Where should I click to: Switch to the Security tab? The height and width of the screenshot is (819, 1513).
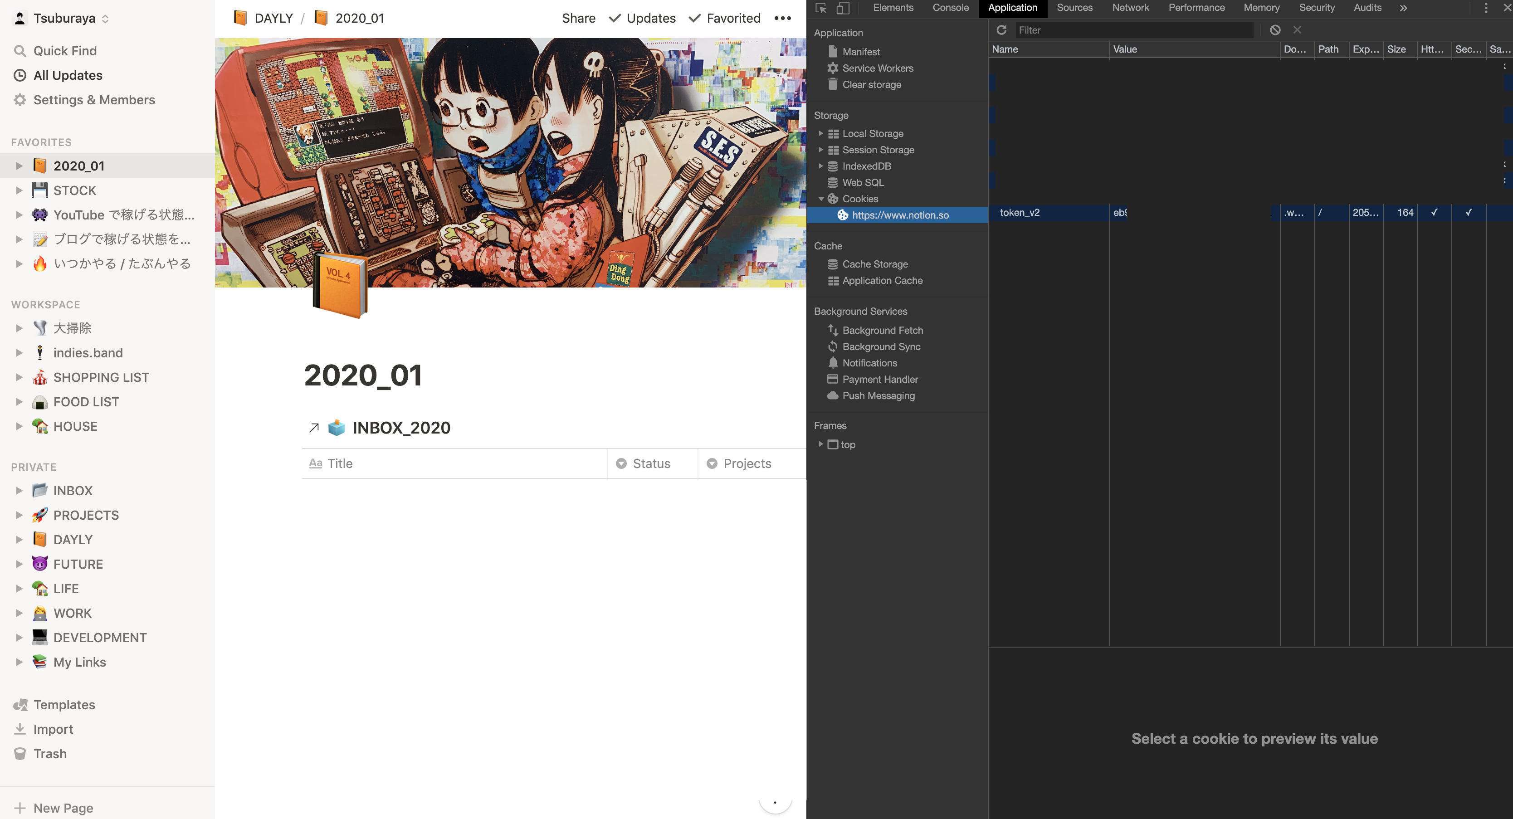[1316, 8]
